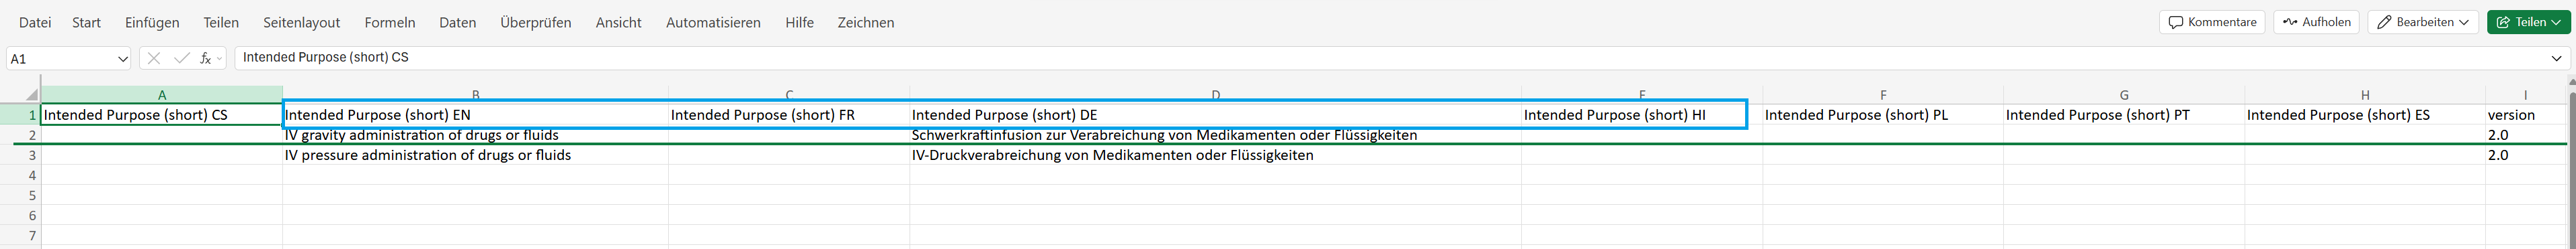Expand the Name Box dropdown arrow

(123, 59)
